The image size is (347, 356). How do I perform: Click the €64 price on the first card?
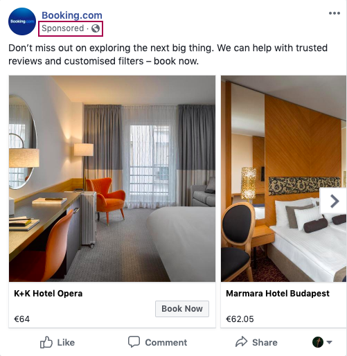pyautogui.click(x=21, y=319)
